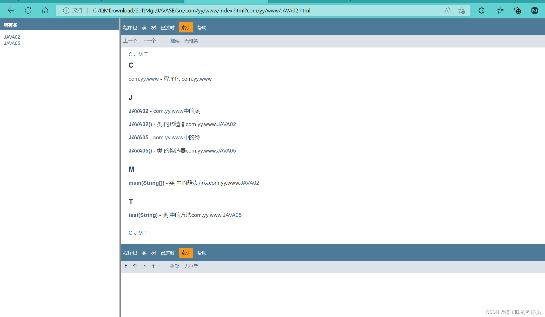This screenshot has width=545, height=317.
Task: Open 帮助 in top navigation bar
Action: (202, 28)
